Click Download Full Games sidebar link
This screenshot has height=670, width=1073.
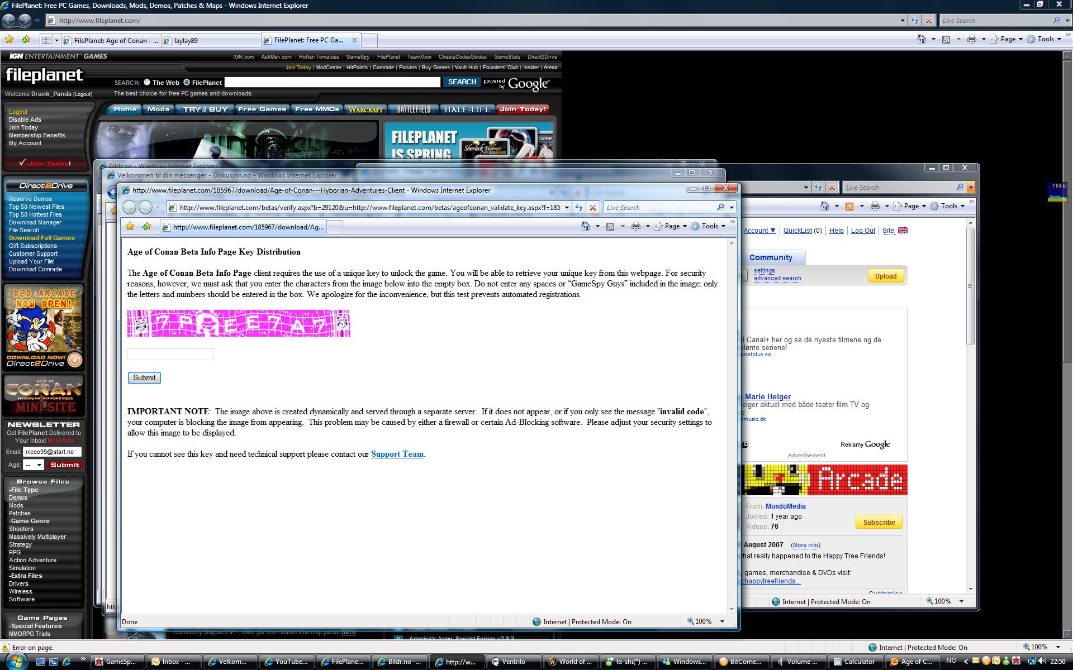click(41, 238)
